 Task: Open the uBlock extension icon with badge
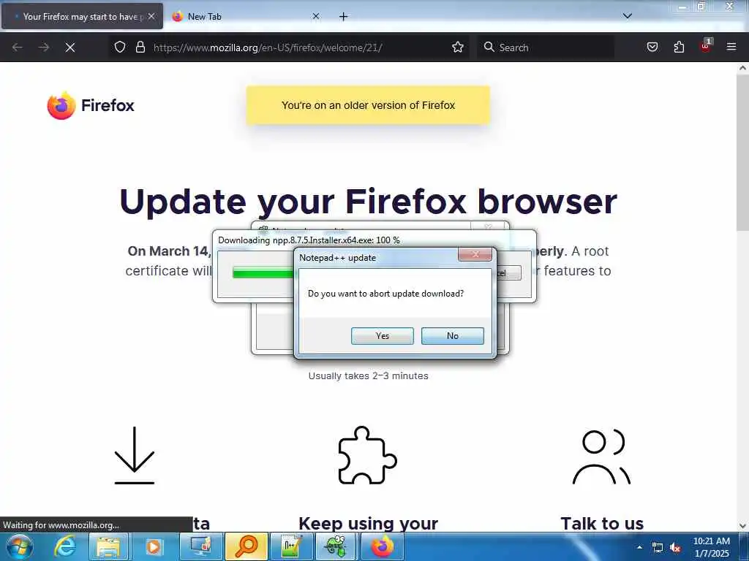click(x=705, y=46)
